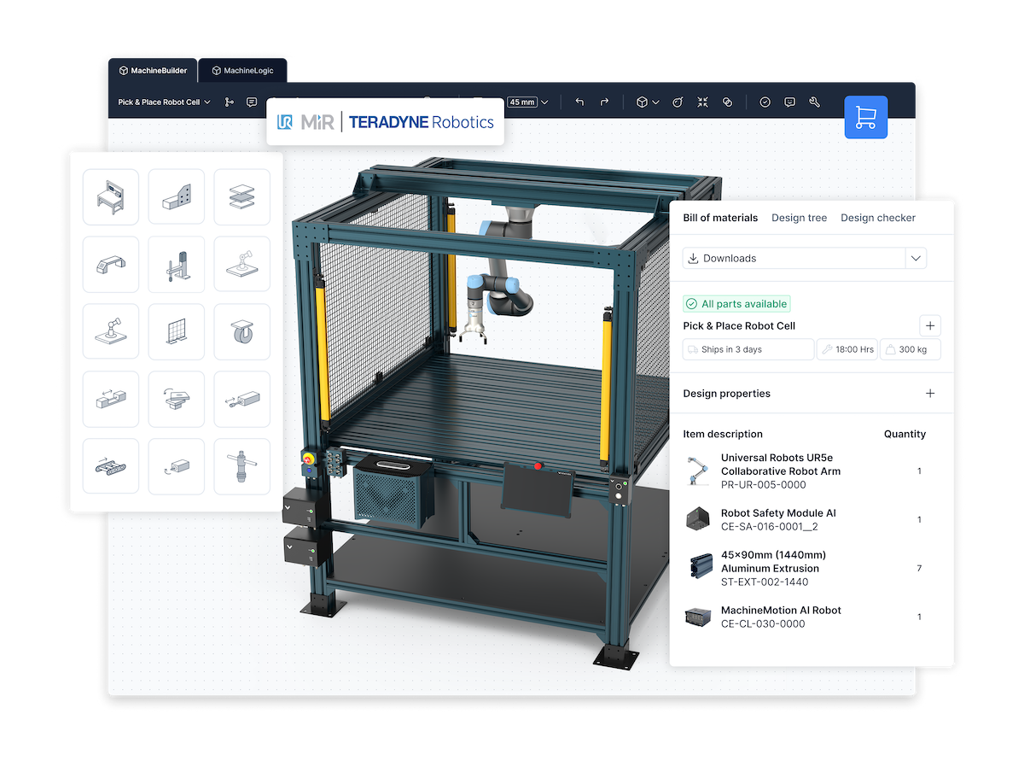Screen dimensions: 1024x766
Task: Expand the Pick & Place Robot Cell dropdown
Action: tap(164, 102)
